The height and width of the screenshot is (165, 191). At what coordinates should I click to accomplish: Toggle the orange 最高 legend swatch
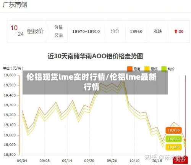tap(130, 69)
